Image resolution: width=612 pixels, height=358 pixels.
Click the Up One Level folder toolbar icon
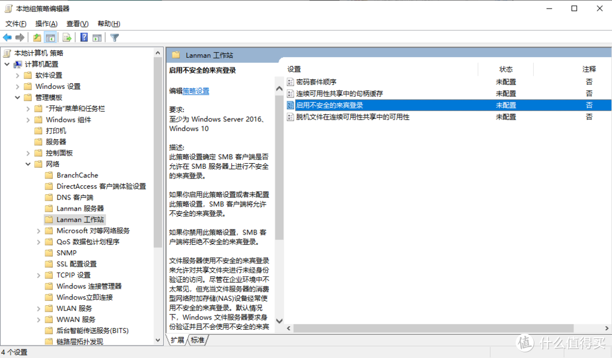(x=36, y=37)
